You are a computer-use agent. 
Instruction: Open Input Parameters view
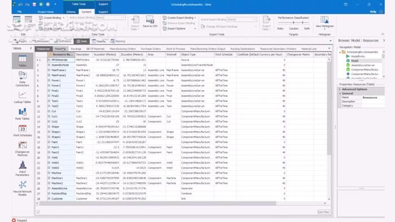click(x=23, y=168)
